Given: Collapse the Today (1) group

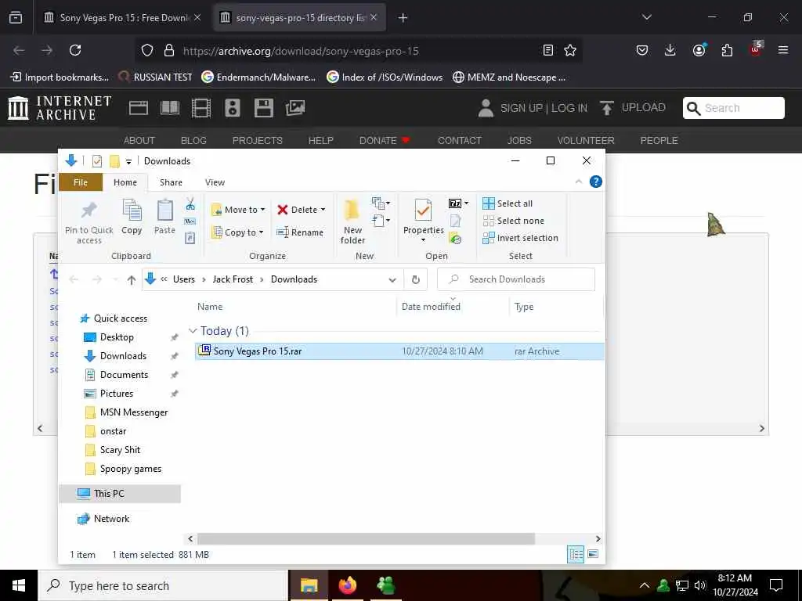Looking at the screenshot, I should (193, 331).
